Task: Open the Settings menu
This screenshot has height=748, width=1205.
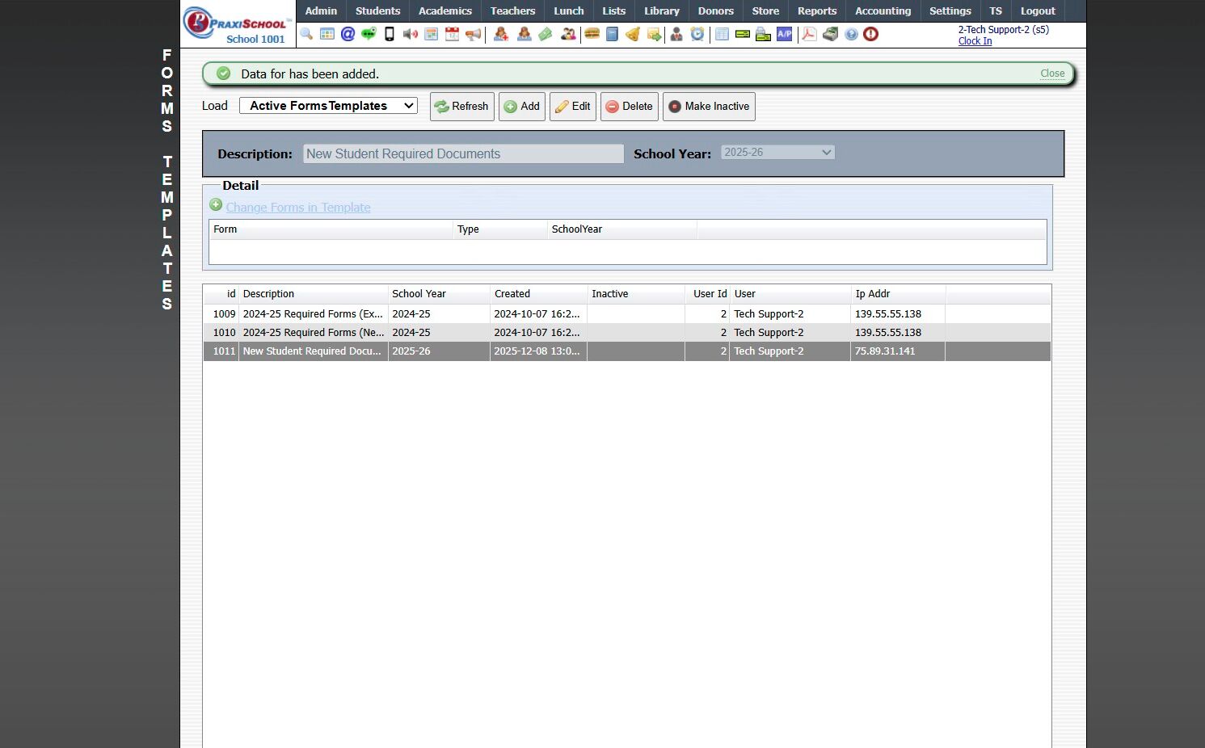Action: pos(950,11)
